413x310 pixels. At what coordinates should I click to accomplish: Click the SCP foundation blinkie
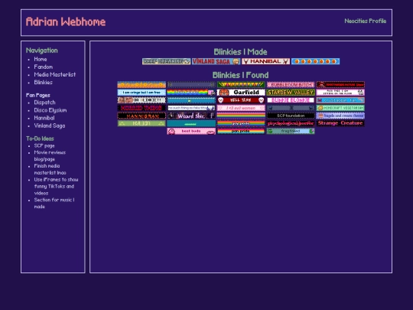(x=291, y=116)
